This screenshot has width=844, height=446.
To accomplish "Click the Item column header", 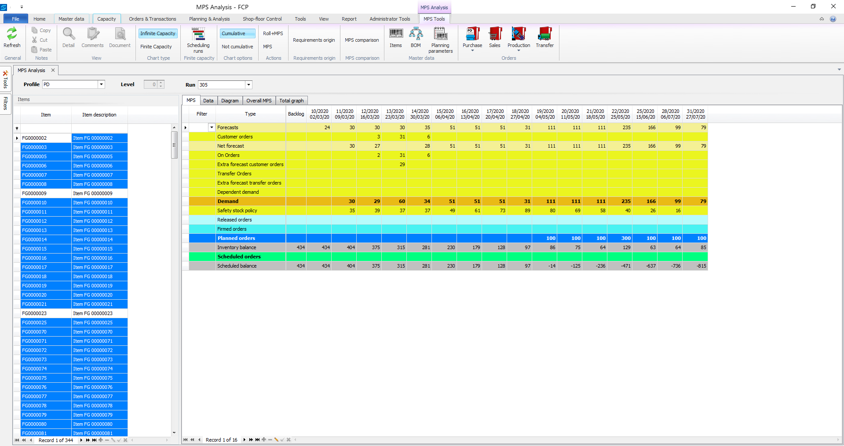I will pyautogui.click(x=46, y=115).
